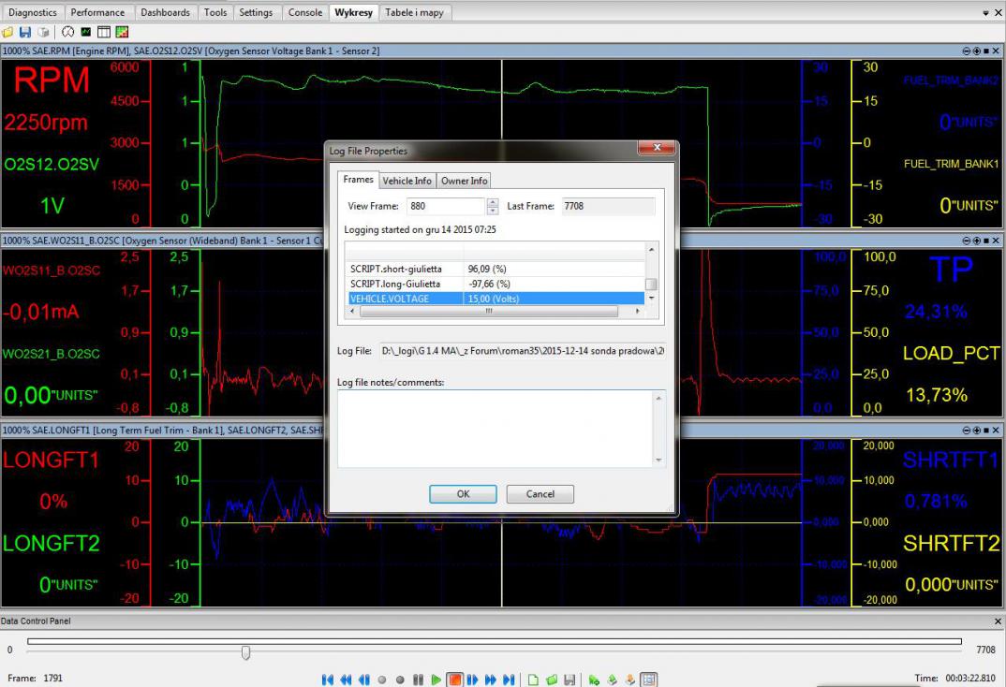This screenshot has height=687, width=1006.
Task: Click the gauge icon in the top toolbar
Action: click(68, 32)
